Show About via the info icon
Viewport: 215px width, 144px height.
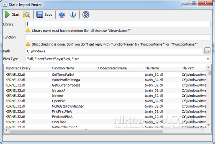73,15
